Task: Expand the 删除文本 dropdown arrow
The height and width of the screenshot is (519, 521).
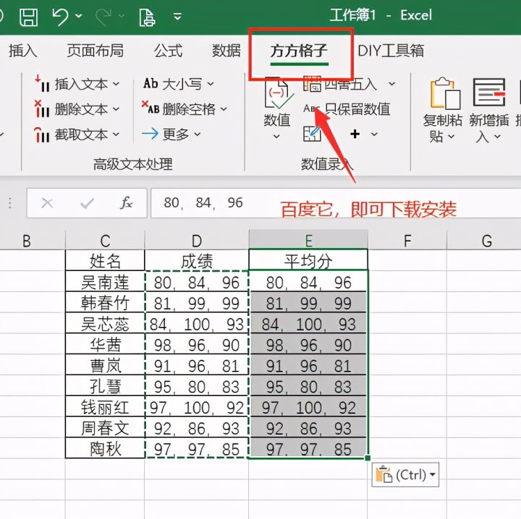Action: [x=116, y=109]
